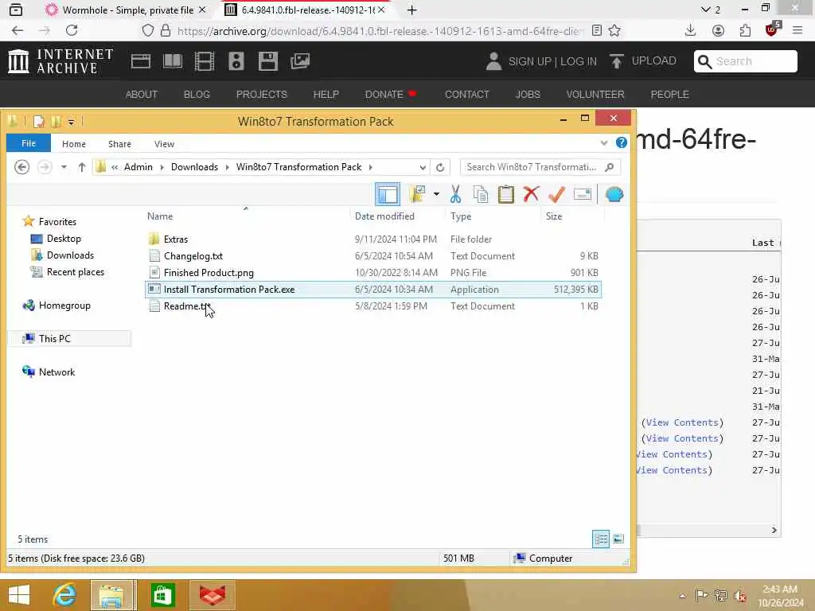Launch Internet Explorer from taskbar

pos(64,595)
